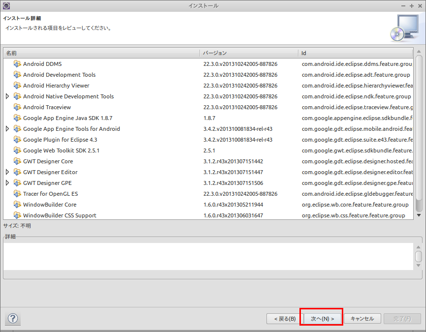
Task: Click the list scrollbar up arrow
Action: point(419,51)
